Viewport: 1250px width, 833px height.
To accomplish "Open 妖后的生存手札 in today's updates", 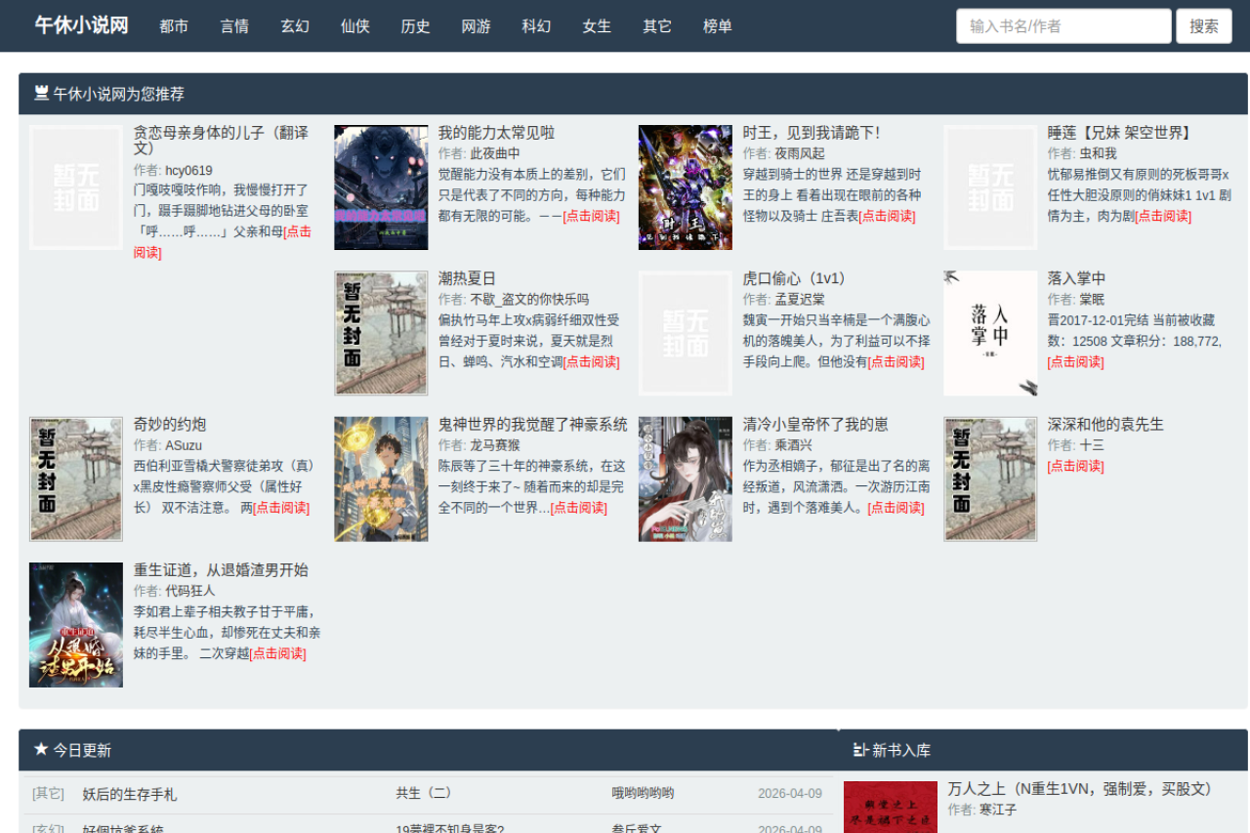I will coord(130,794).
